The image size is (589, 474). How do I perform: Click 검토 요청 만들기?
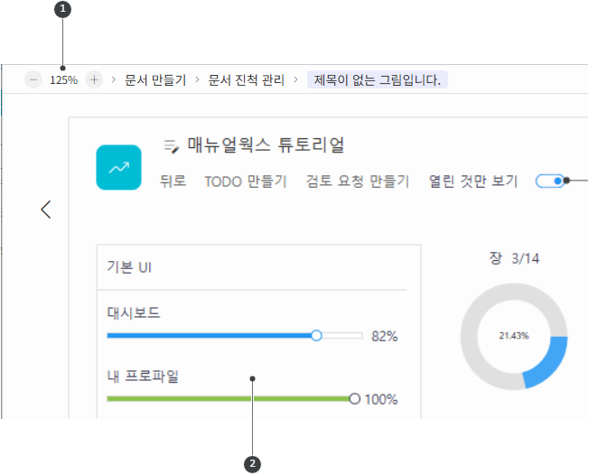pyautogui.click(x=358, y=181)
